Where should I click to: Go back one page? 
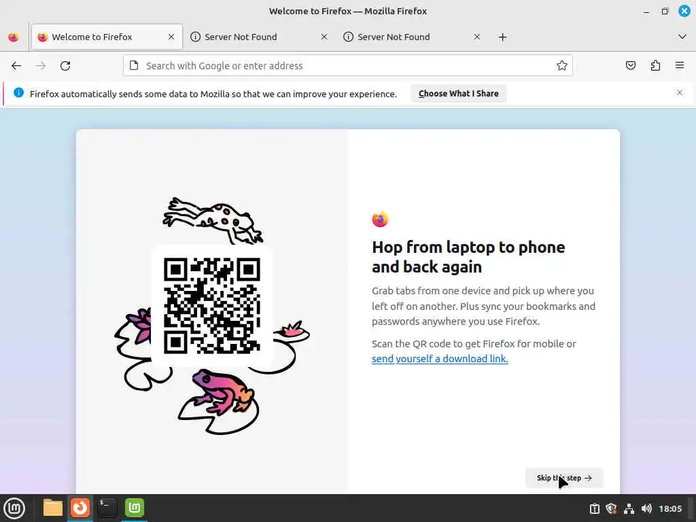[x=16, y=66]
